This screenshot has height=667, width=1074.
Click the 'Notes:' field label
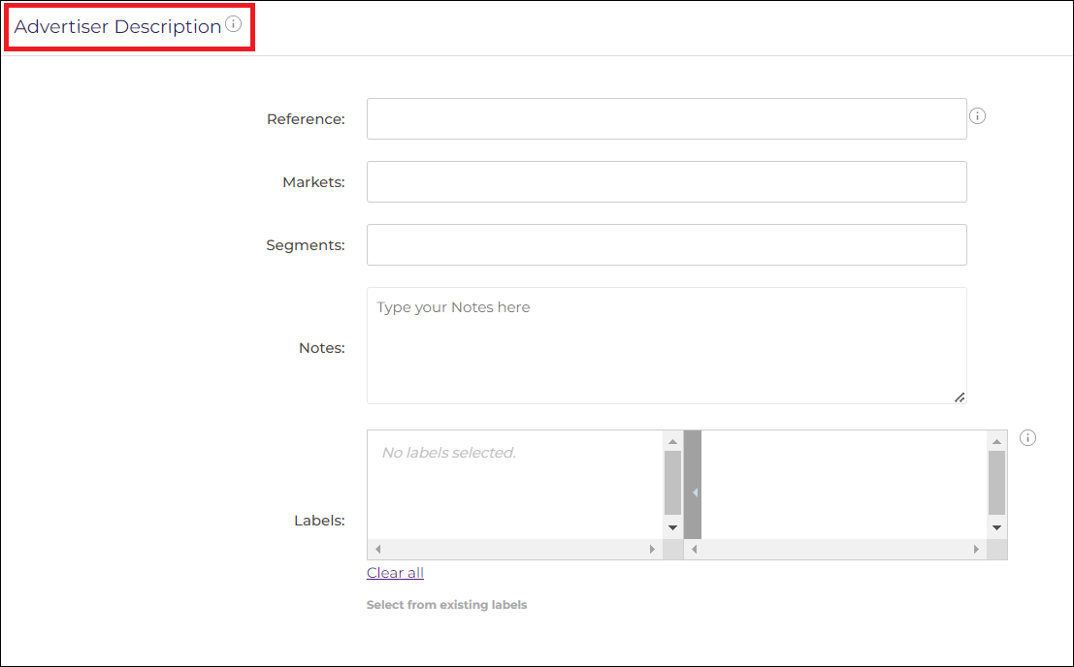point(322,347)
